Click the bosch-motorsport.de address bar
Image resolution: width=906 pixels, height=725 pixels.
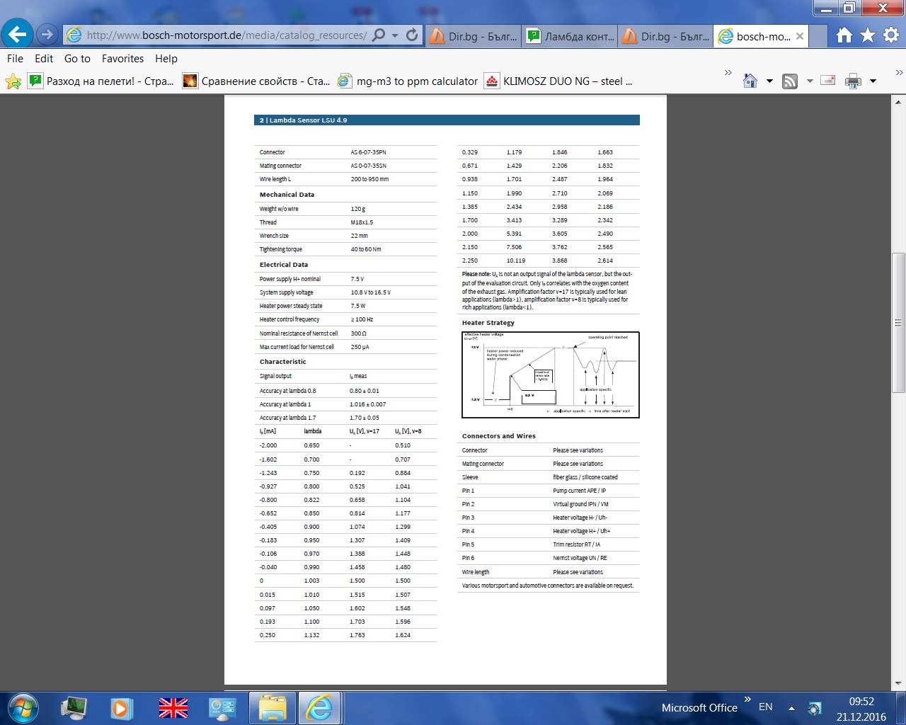point(226,35)
